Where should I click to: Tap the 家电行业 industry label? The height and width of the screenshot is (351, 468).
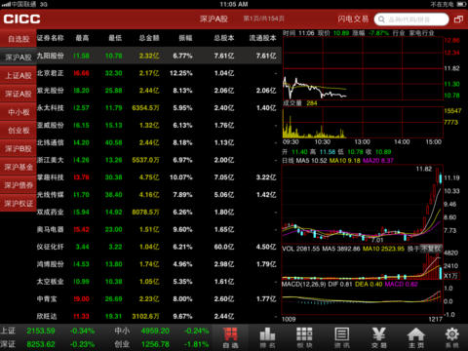click(421, 33)
